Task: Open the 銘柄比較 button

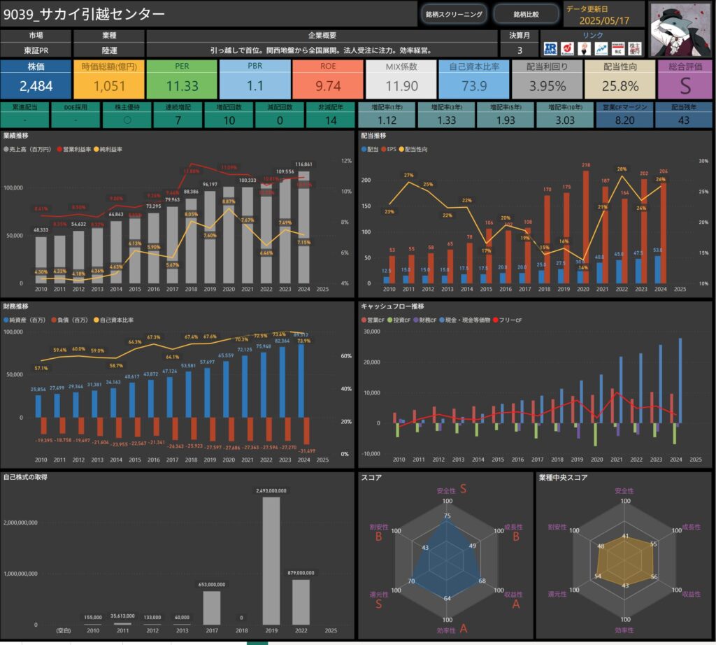Action: [x=526, y=14]
